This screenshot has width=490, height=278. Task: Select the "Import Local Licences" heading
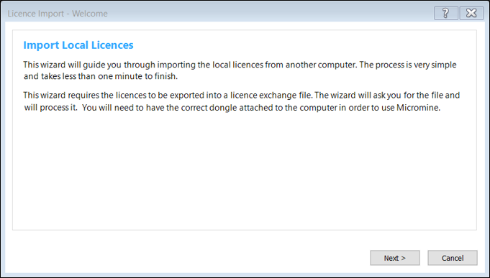tap(78, 45)
